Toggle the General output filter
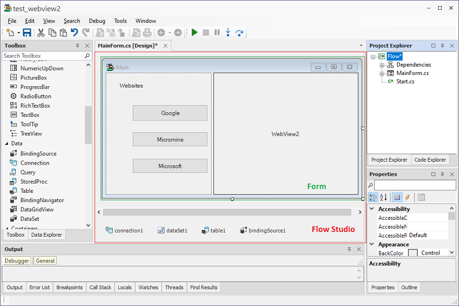459x306 pixels. 45,261
